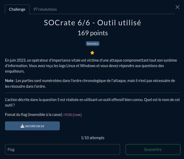Click the FCSC{nom} flag format code

pyautogui.click(x=73, y=115)
